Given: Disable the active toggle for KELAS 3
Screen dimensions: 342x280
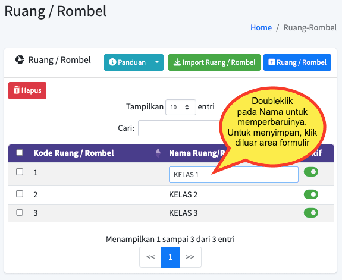Looking at the screenshot, I should [311, 213].
